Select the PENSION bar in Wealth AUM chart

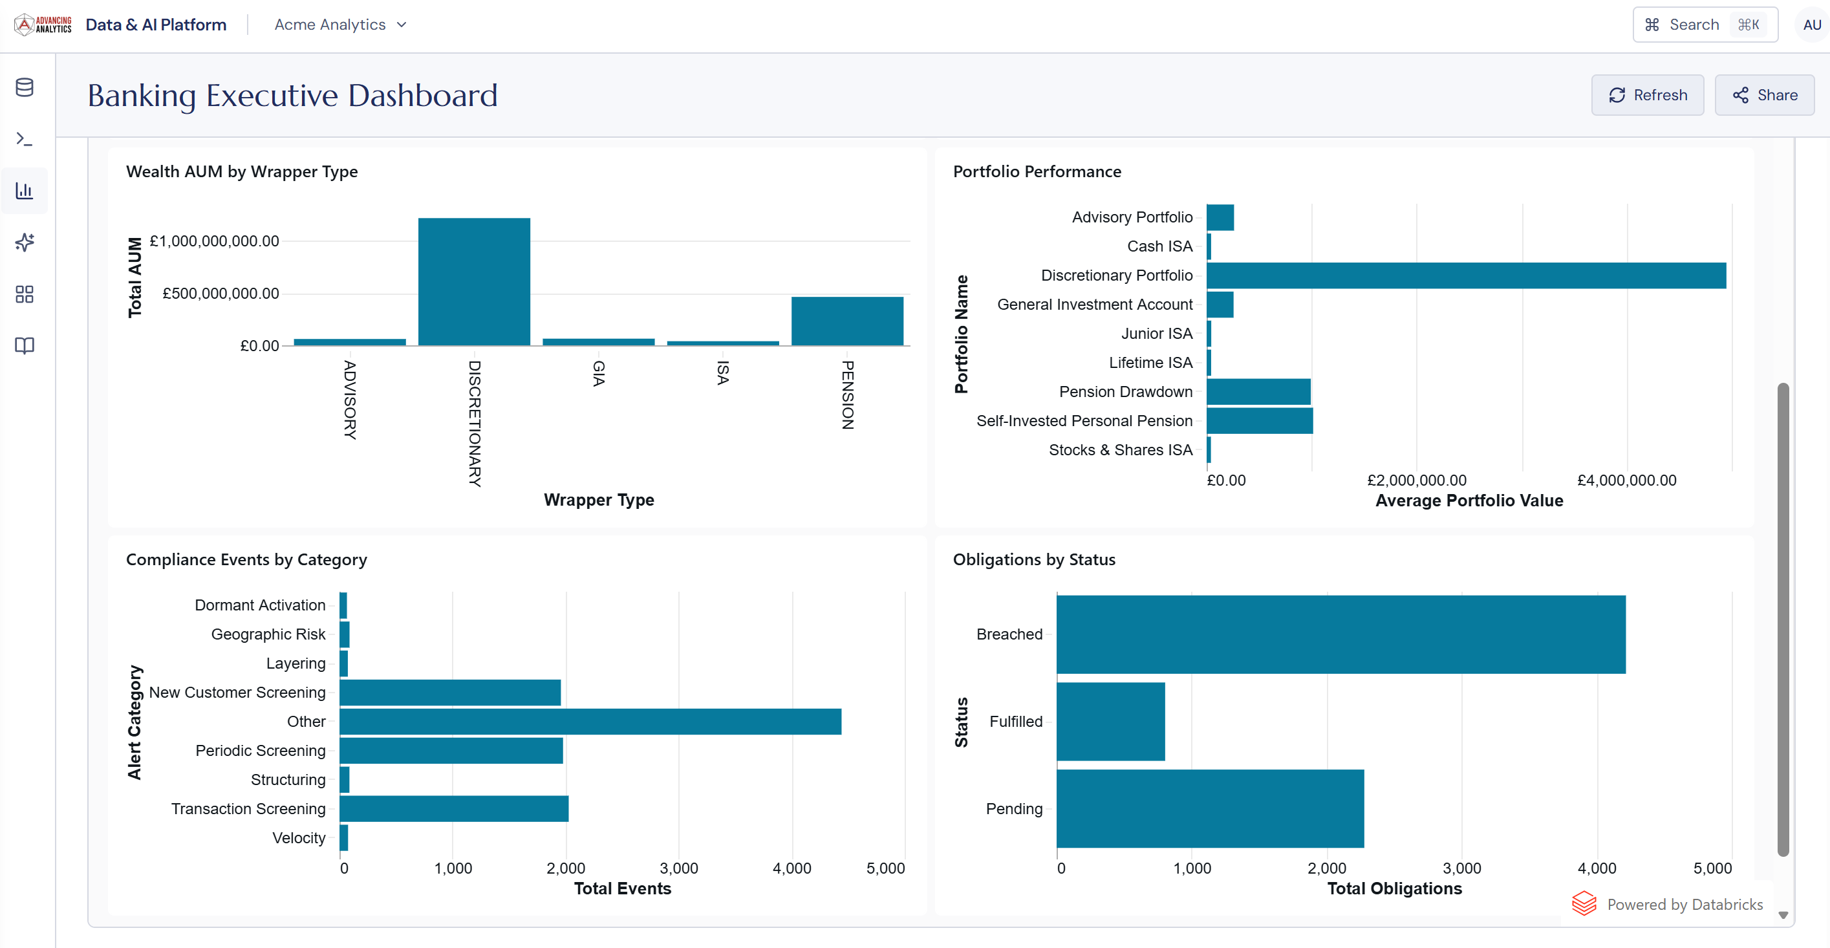pos(847,321)
